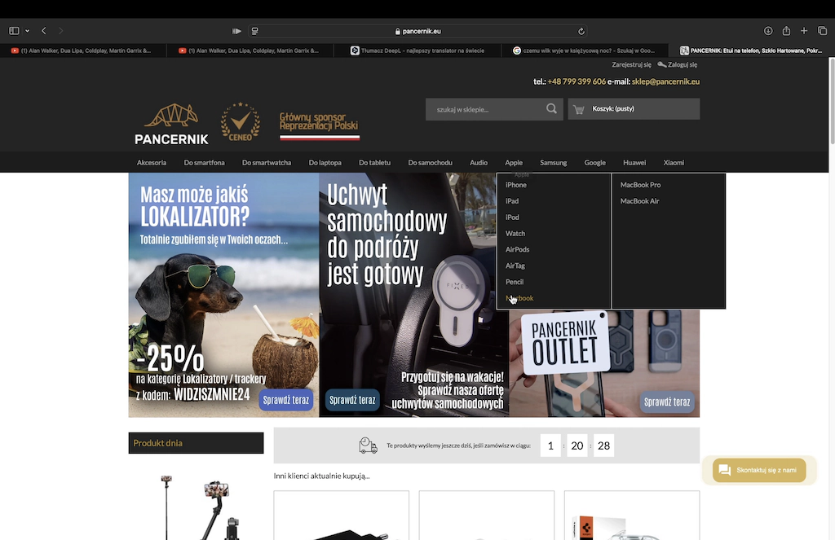Click the pancernik.eu address bar

tap(418, 32)
